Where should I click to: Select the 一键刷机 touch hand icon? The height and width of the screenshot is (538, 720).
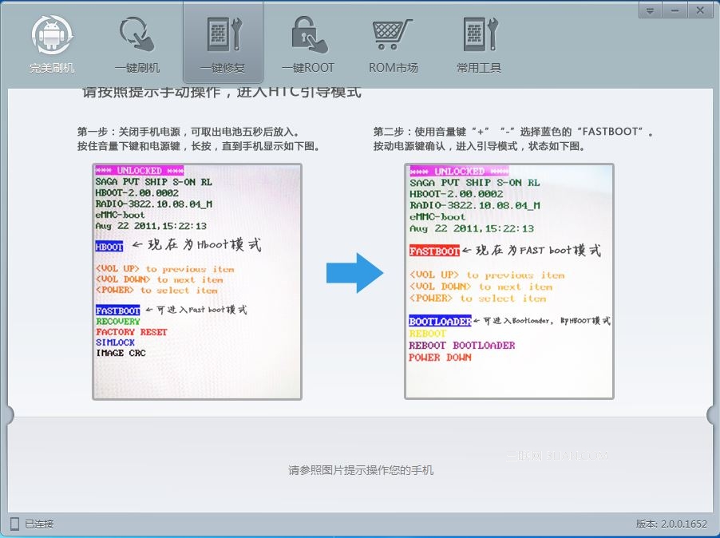click(x=136, y=34)
